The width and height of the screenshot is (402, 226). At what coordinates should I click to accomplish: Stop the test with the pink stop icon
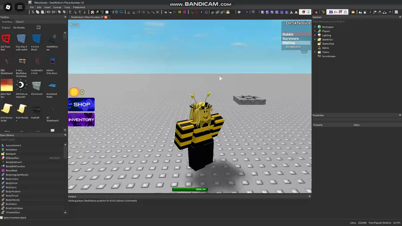tap(184, 12)
